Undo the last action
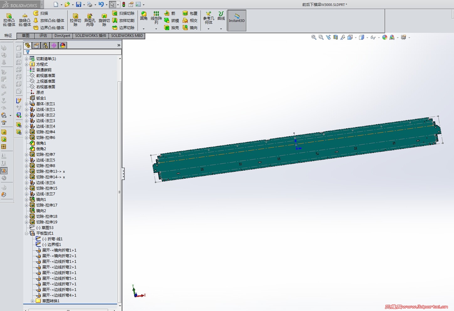454x311 pixels. tap(101, 4)
